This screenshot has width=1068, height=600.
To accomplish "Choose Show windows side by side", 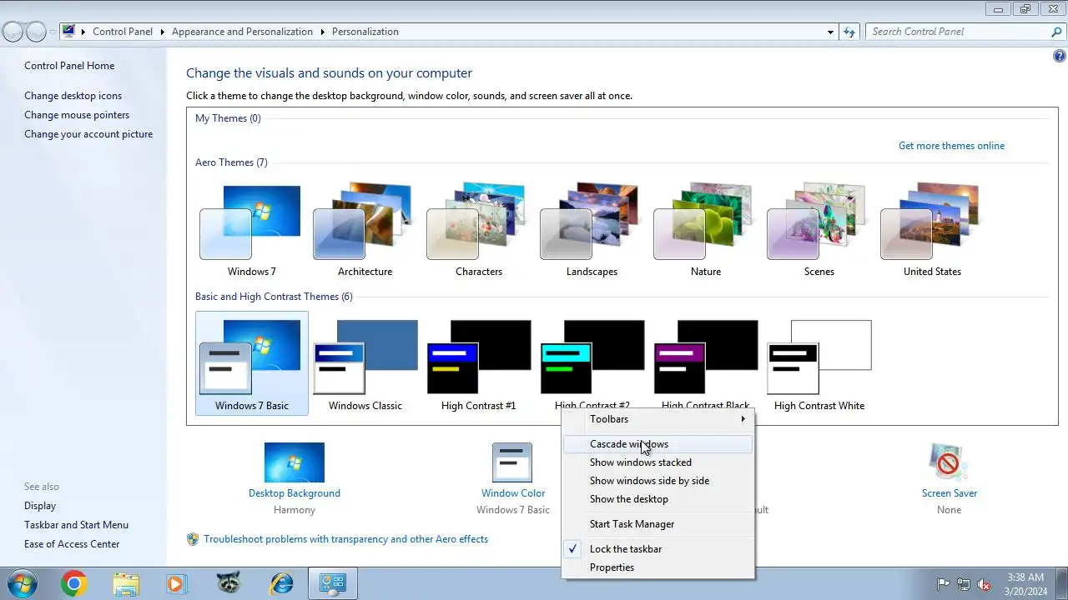I will 658,481.
